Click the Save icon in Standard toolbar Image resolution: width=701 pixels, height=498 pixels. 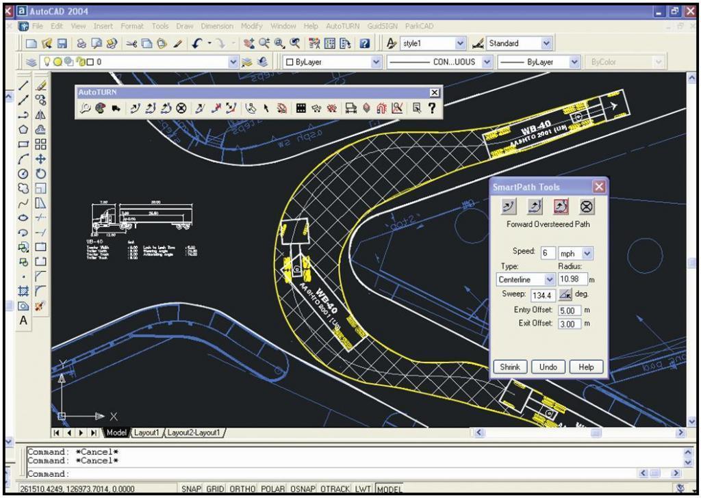pos(62,43)
